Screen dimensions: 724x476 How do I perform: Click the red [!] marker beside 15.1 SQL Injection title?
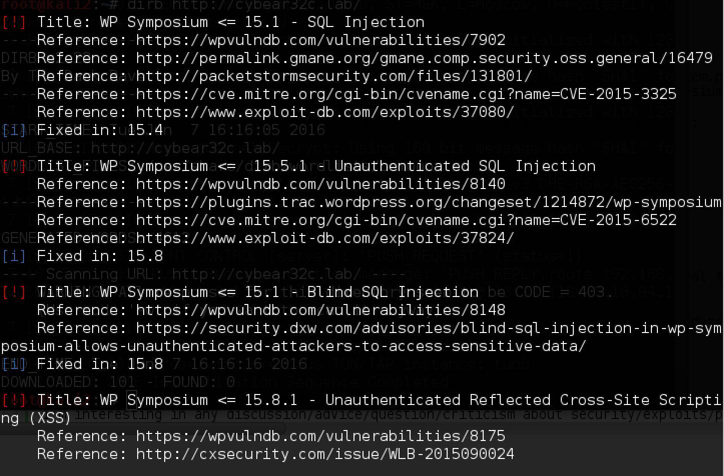pos(14,22)
